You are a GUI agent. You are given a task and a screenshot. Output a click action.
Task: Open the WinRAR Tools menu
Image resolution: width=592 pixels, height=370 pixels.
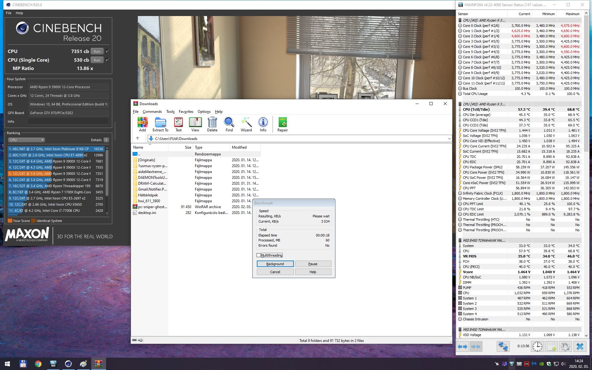[x=170, y=112]
